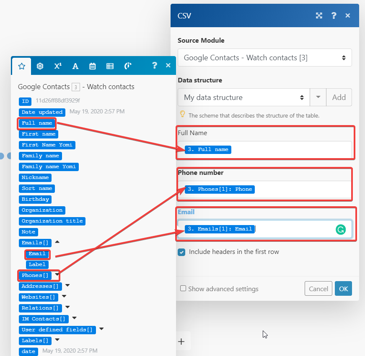Select the Organization title pill
This screenshot has height=356, width=365.
(x=52, y=221)
